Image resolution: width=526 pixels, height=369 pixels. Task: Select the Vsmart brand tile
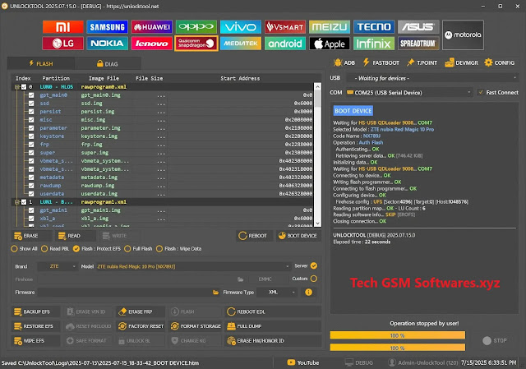pos(285,27)
